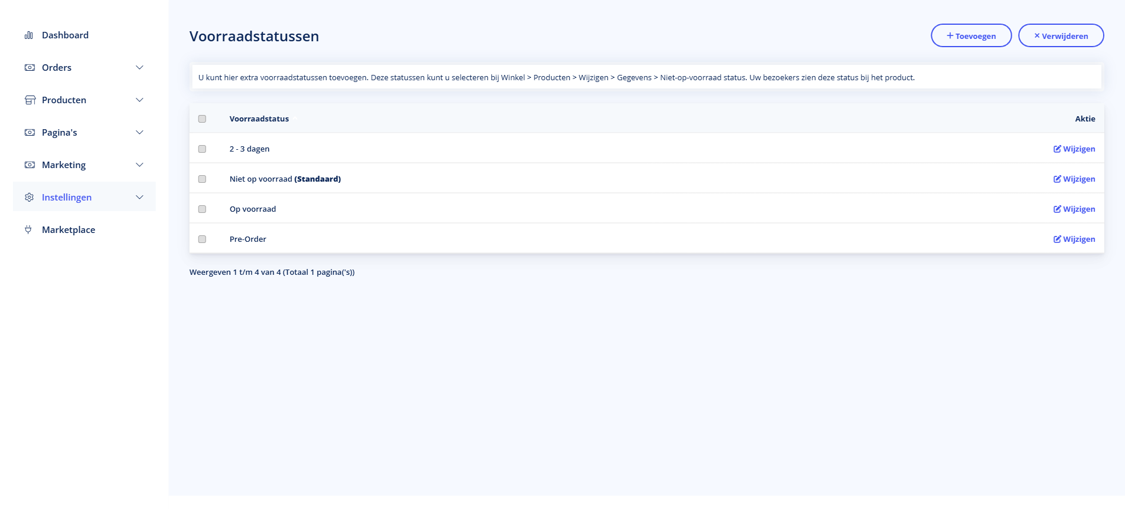The height and width of the screenshot is (509, 1125).
Task: Click the Dashboard bar chart icon
Action: [x=29, y=35]
